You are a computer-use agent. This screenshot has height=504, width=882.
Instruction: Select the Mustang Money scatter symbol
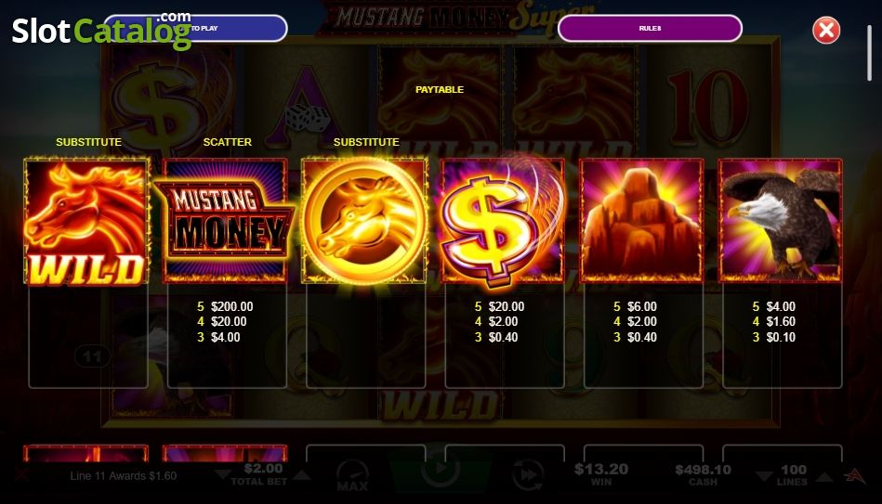[x=224, y=221]
